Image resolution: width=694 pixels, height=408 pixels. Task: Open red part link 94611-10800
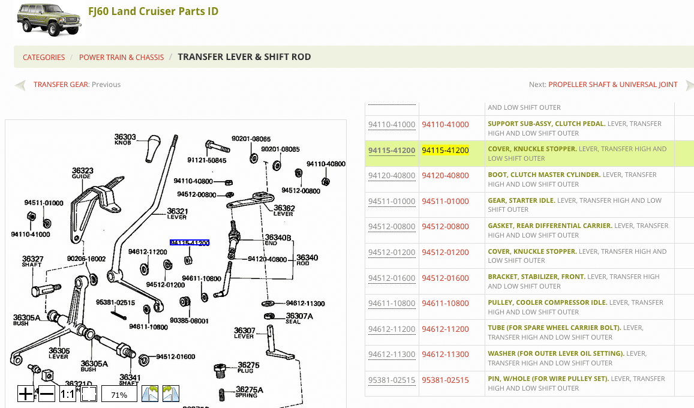click(445, 303)
